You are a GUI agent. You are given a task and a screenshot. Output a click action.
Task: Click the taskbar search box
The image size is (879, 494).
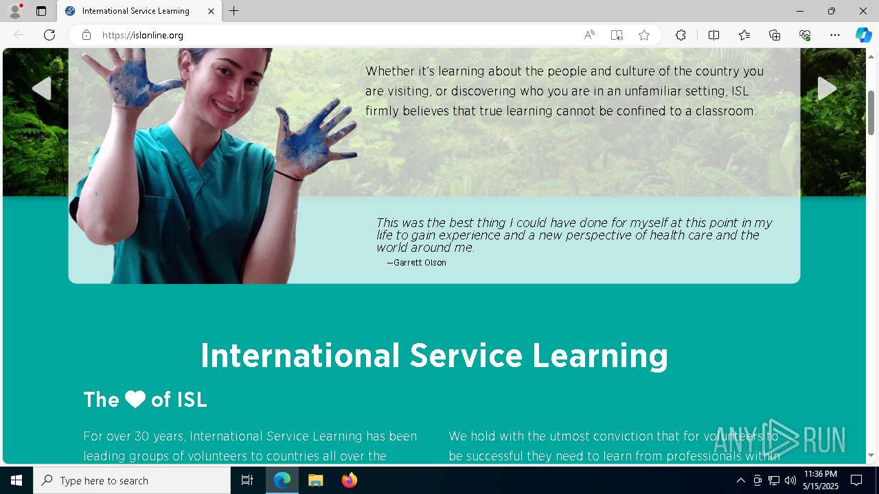click(x=132, y=480)
